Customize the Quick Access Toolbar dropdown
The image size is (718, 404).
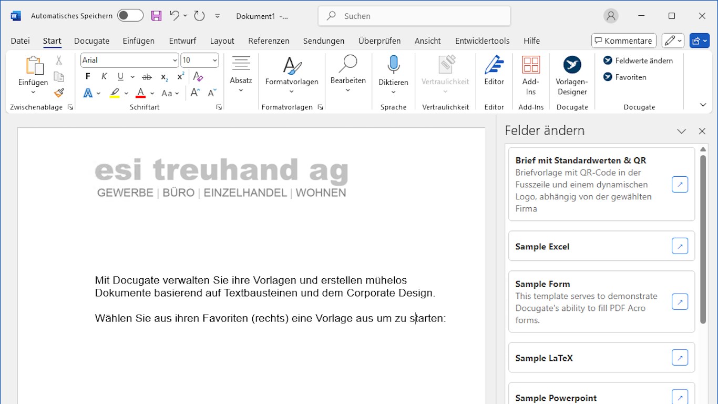[x=218, y=16]
